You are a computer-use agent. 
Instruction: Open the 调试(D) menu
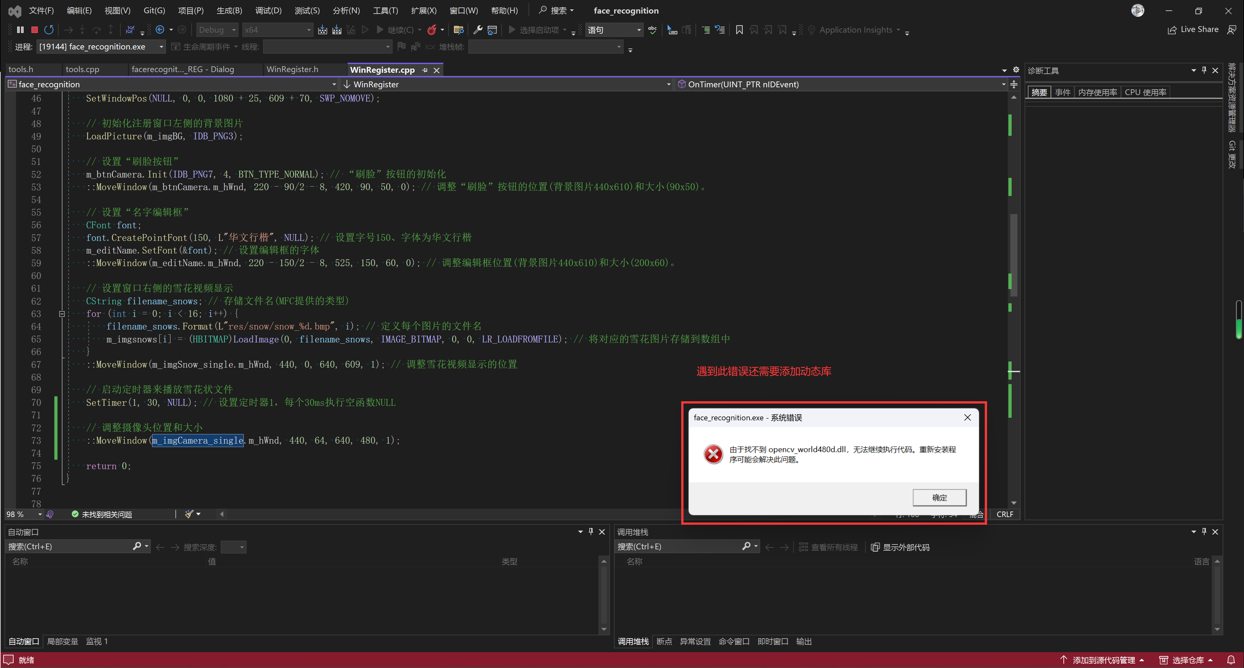[269, 10]
